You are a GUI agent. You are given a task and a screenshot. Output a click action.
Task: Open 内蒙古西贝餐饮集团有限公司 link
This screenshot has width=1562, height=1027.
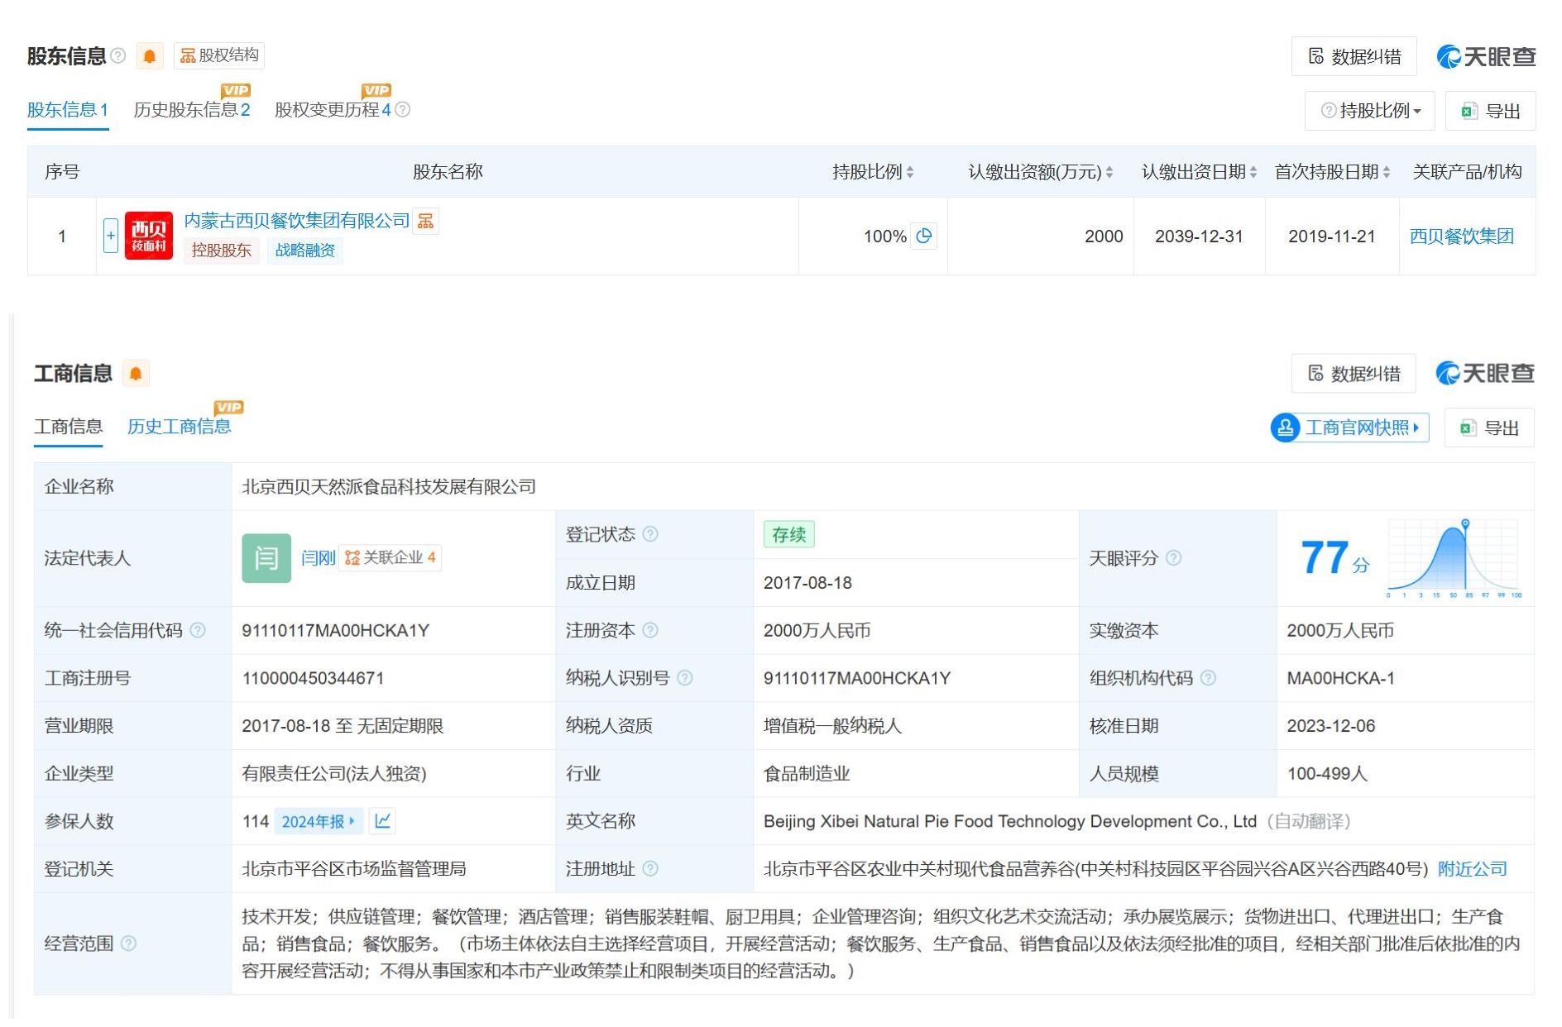click(x=296, y=221)
